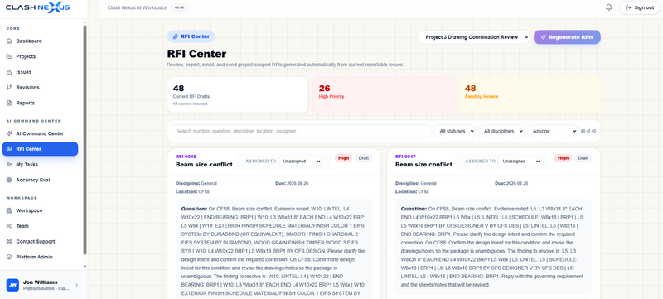Image resolution: width=663 pixels, height=299 pixels.
Task: Click the RFI search input field
Action: 301,132
